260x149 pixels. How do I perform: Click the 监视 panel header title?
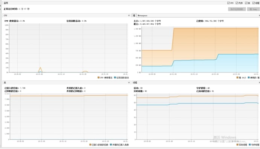tap(6, 3)
